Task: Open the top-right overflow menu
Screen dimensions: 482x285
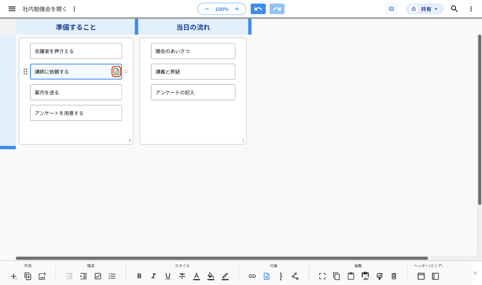Action: click(471, 9)
